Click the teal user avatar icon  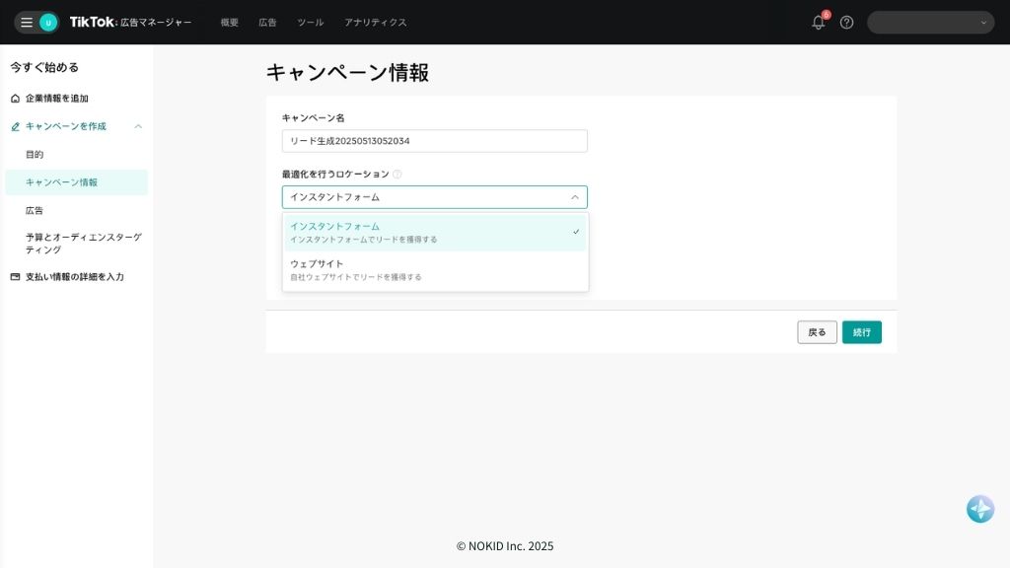coord(48,23)
